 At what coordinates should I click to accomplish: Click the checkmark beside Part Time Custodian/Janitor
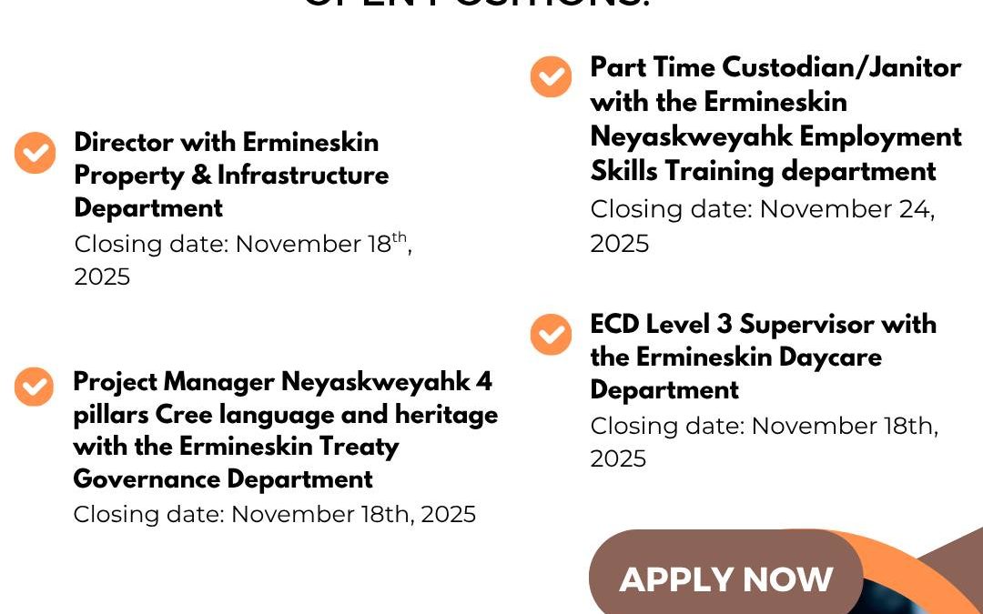click(551, 76)
